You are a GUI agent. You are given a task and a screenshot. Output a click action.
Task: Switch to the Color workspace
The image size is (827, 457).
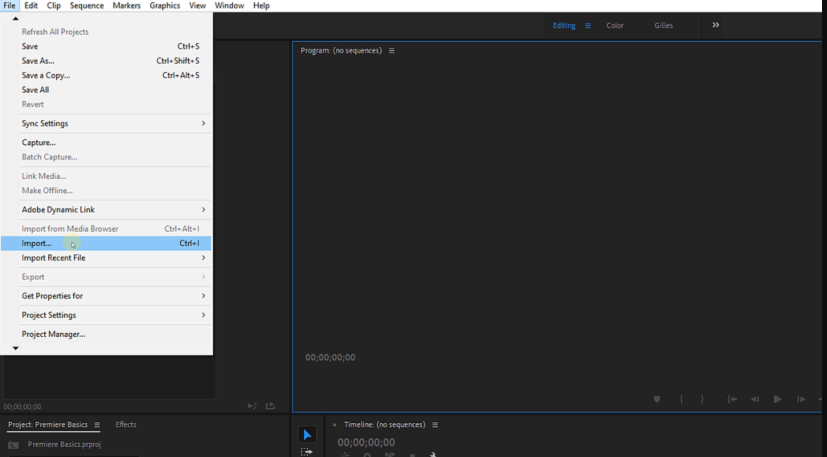[x=614, y=25]
